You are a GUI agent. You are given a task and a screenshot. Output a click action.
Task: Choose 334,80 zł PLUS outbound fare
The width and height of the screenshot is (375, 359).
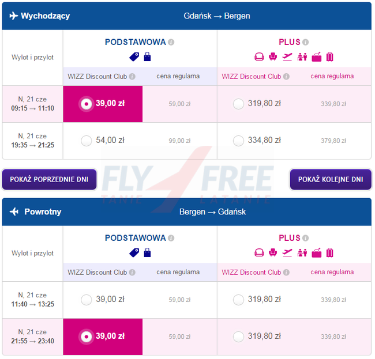point(238,141)
